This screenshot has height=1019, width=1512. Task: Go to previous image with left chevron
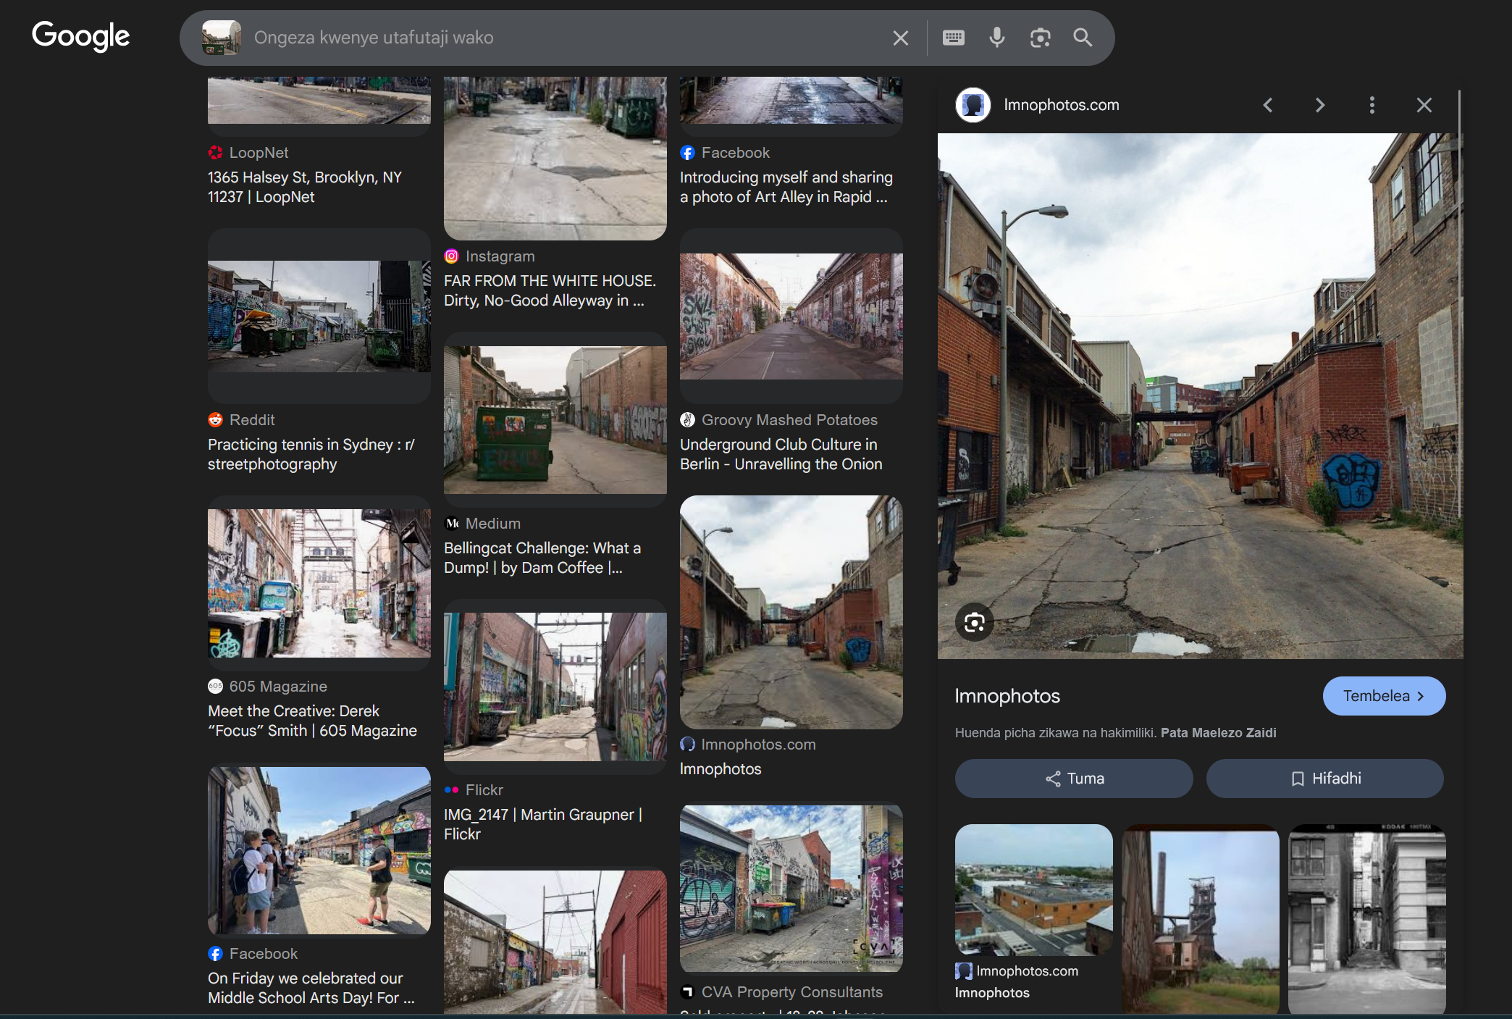coord(1268,106)
